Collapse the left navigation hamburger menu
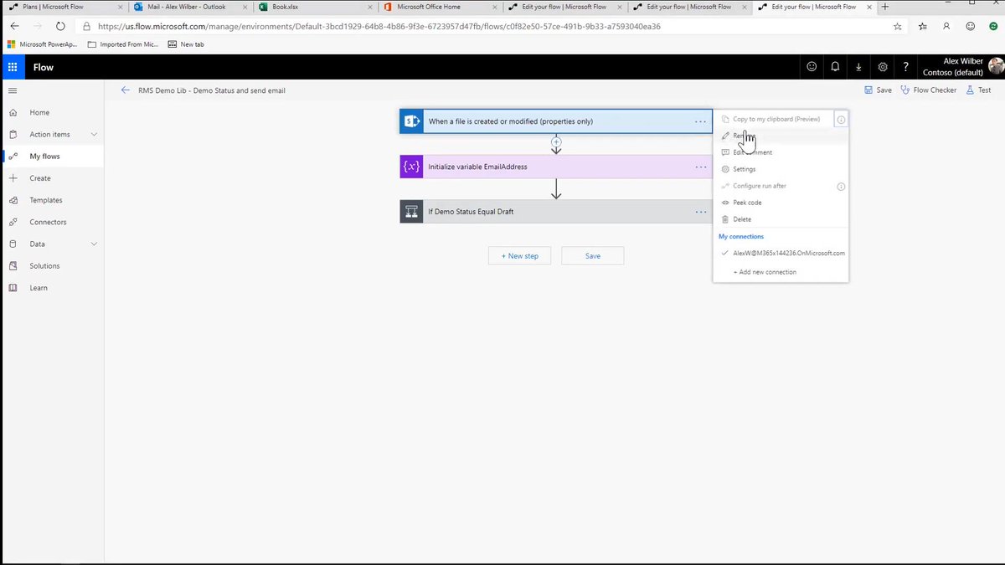 [12, 90]
